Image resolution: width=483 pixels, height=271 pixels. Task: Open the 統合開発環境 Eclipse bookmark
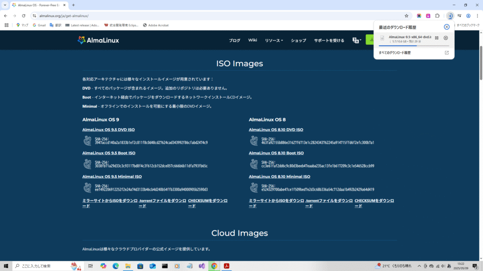(x=121, y=25)
